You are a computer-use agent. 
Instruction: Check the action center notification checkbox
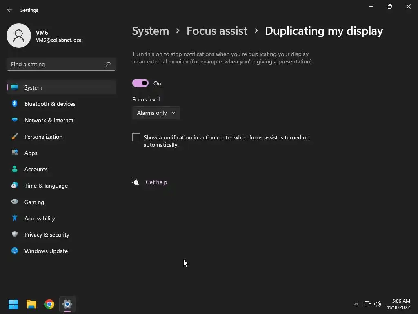136,137
